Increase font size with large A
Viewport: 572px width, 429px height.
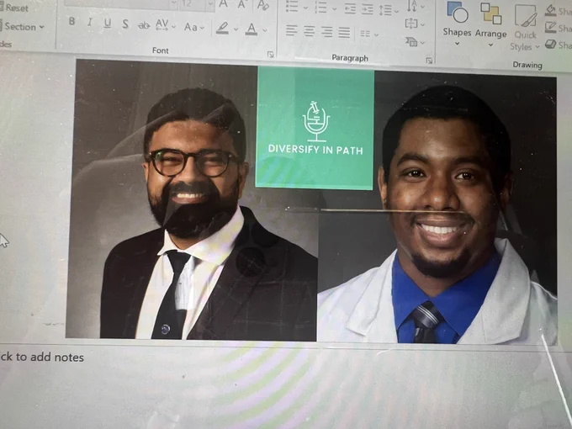(x=223, y=4)
